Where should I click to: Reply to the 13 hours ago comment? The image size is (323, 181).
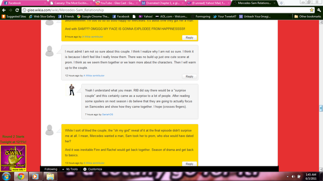pyautogui.click(x=189, y=164)
